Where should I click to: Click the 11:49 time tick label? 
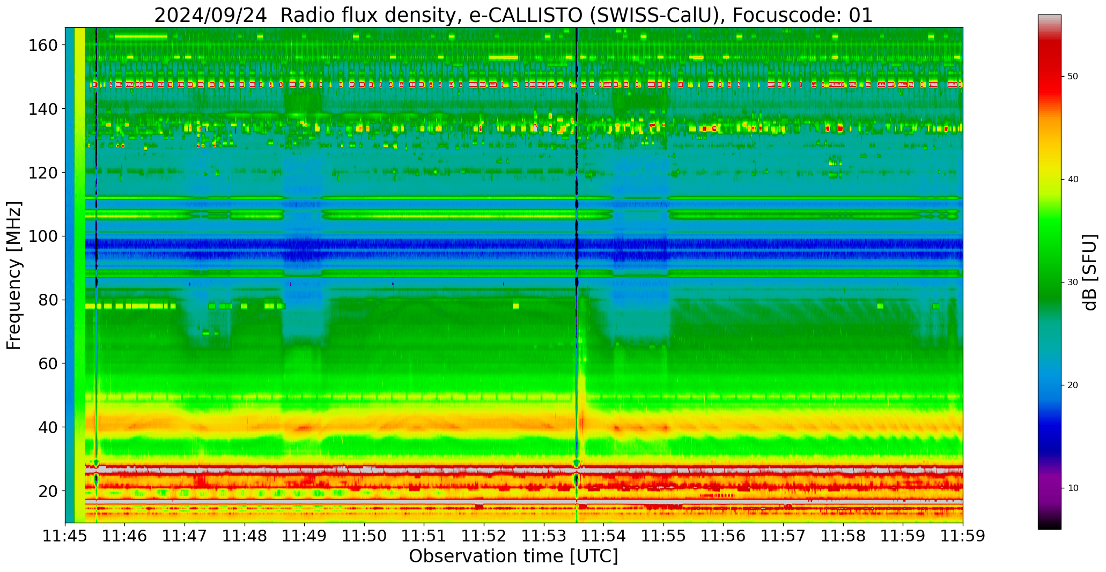[x=305, y=536]
